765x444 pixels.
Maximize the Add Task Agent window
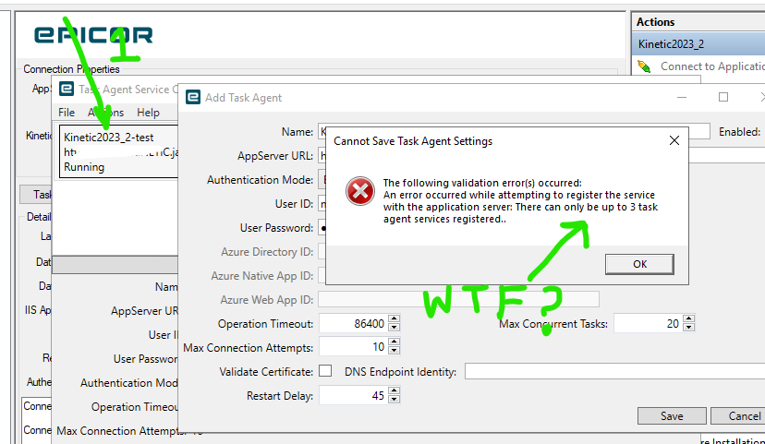[723, 97]
